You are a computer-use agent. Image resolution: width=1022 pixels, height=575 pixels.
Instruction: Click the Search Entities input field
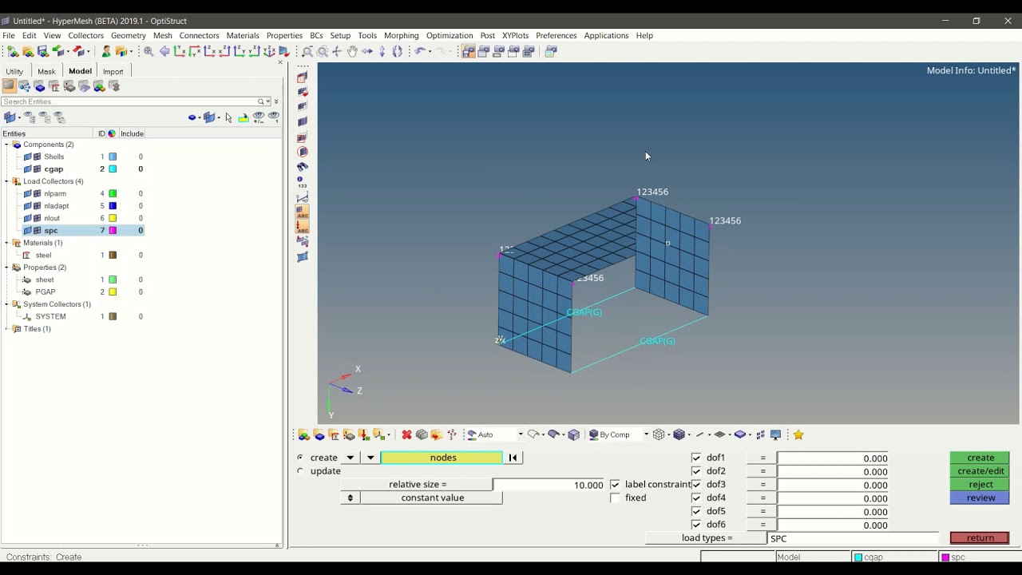(x=128, y=101)
